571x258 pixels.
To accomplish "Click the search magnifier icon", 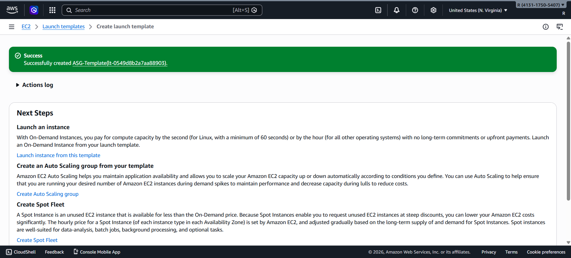I will point(69,10).
